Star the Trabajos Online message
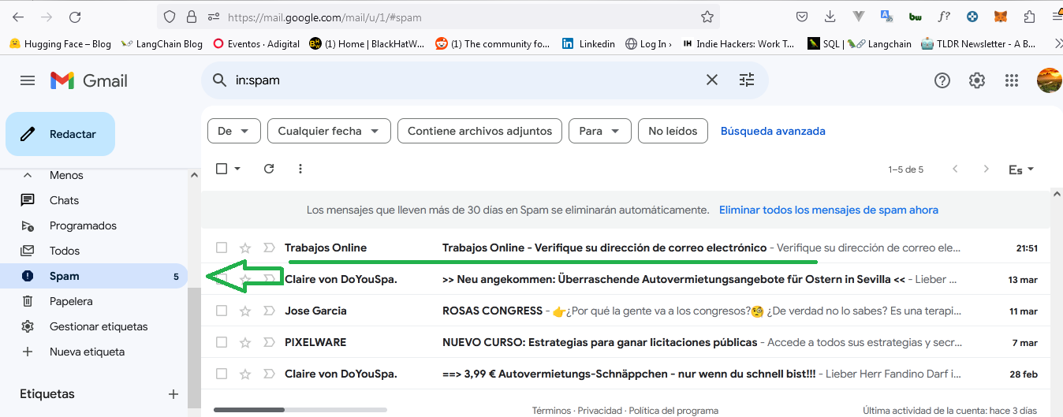Screen dimensions: 1063x417 (x=245, y=248)
